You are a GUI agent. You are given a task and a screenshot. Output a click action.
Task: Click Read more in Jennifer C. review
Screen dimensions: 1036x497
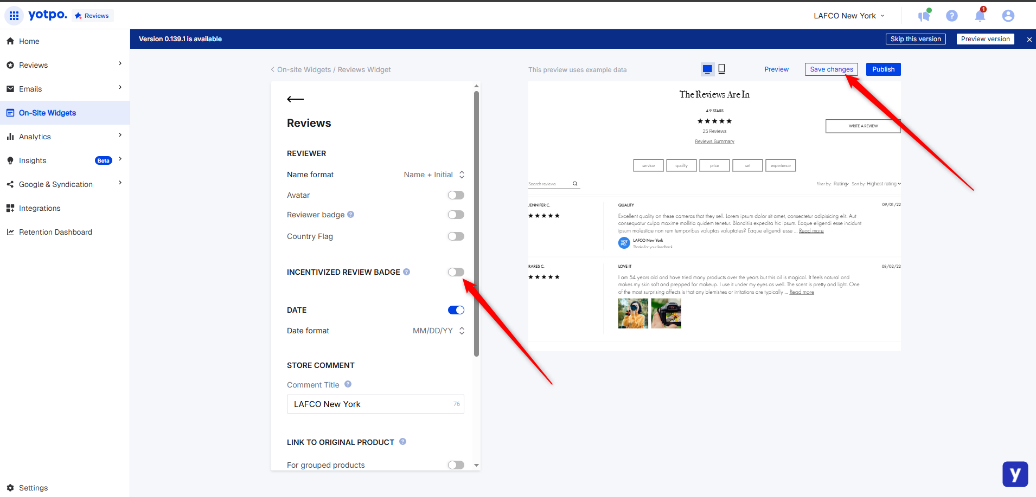(811, 231)
